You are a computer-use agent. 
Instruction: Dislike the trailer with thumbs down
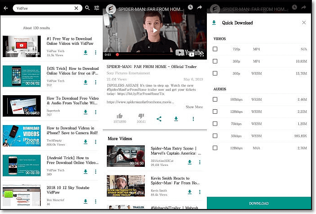[141, 116]
